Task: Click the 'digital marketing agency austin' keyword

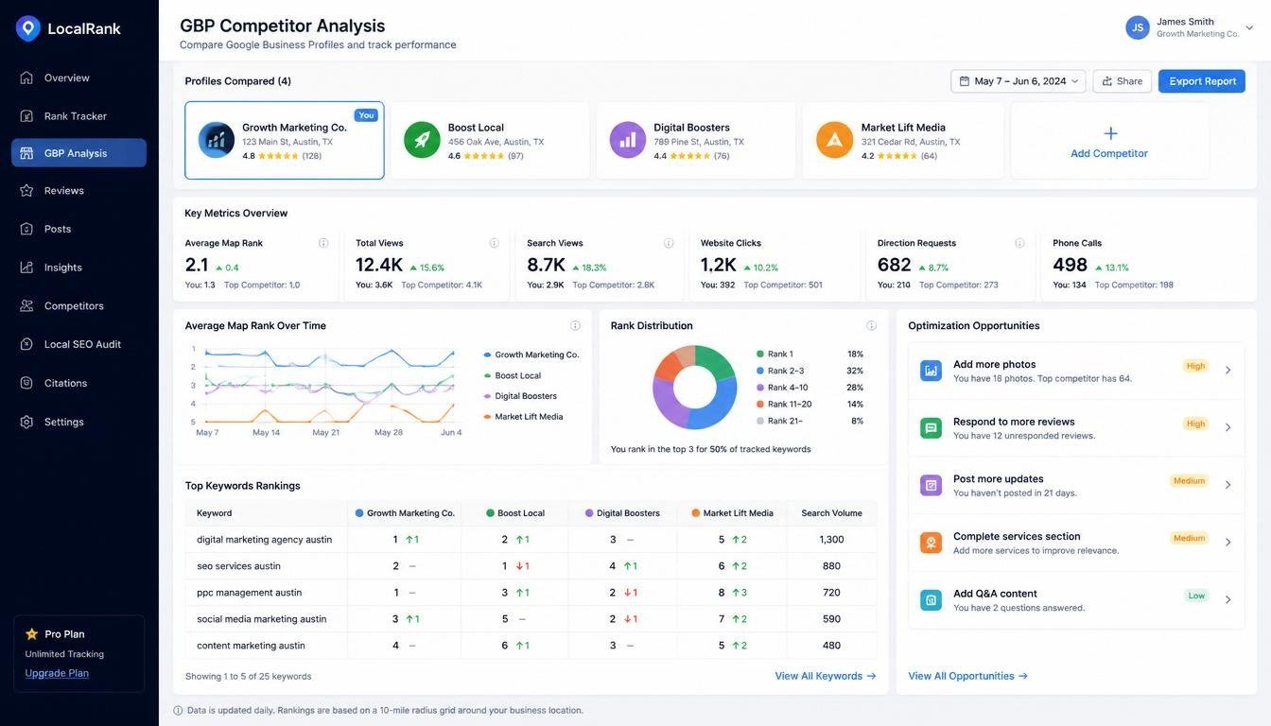Action: (265, 539)
